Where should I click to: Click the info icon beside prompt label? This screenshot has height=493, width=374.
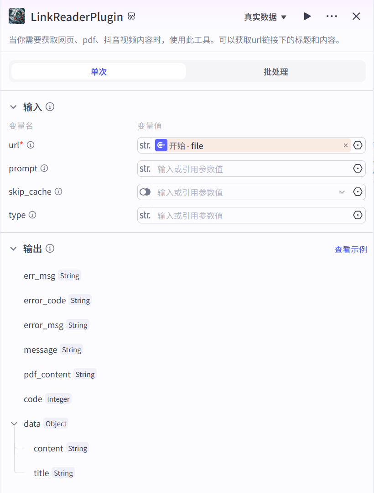44,168
